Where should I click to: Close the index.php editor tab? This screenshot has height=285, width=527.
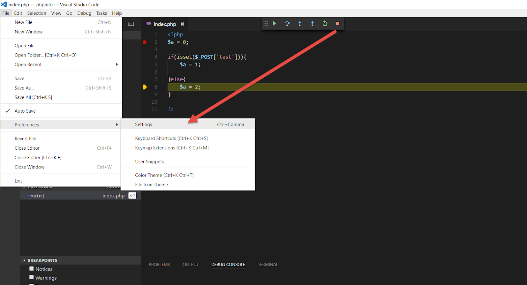(182, 24)
